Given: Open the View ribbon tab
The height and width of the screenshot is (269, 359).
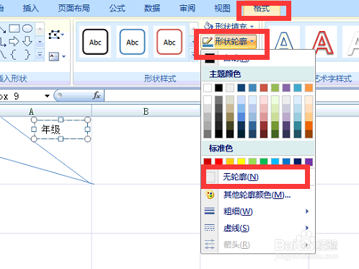Looking at the screenshot, I should (x=222, y=8).
